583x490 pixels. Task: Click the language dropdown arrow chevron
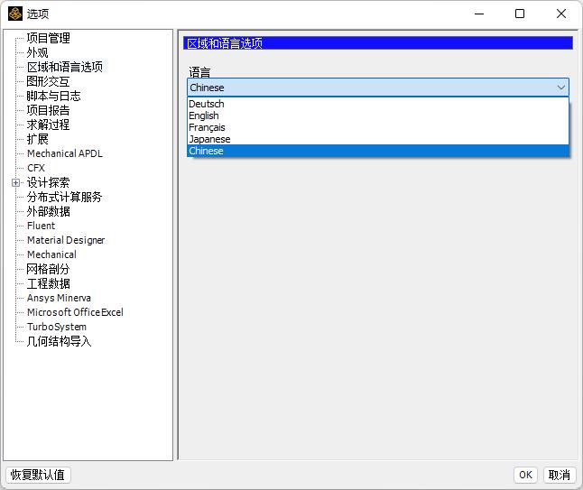(x=561, y=88)
